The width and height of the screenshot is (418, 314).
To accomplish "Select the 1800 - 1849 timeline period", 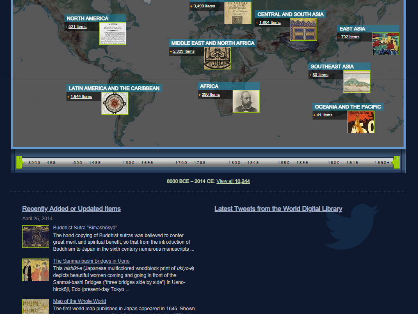I will (244, 163).
